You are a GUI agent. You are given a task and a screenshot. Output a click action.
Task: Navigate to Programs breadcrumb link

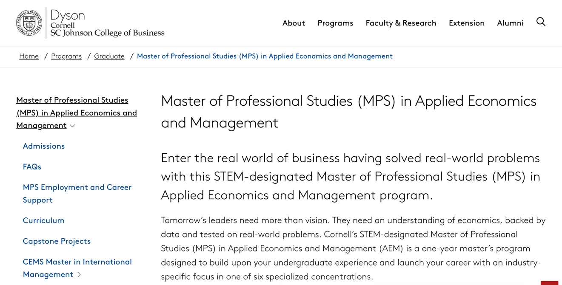coord(66,56)
